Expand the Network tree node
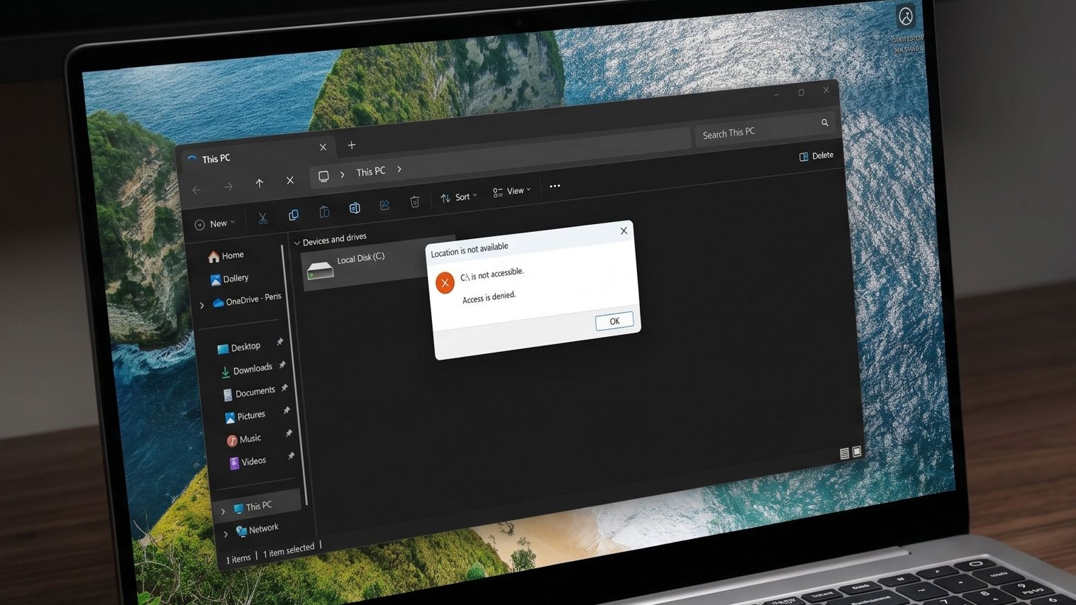Screen dimensions: 1076x605 click(x=226, y=533)
